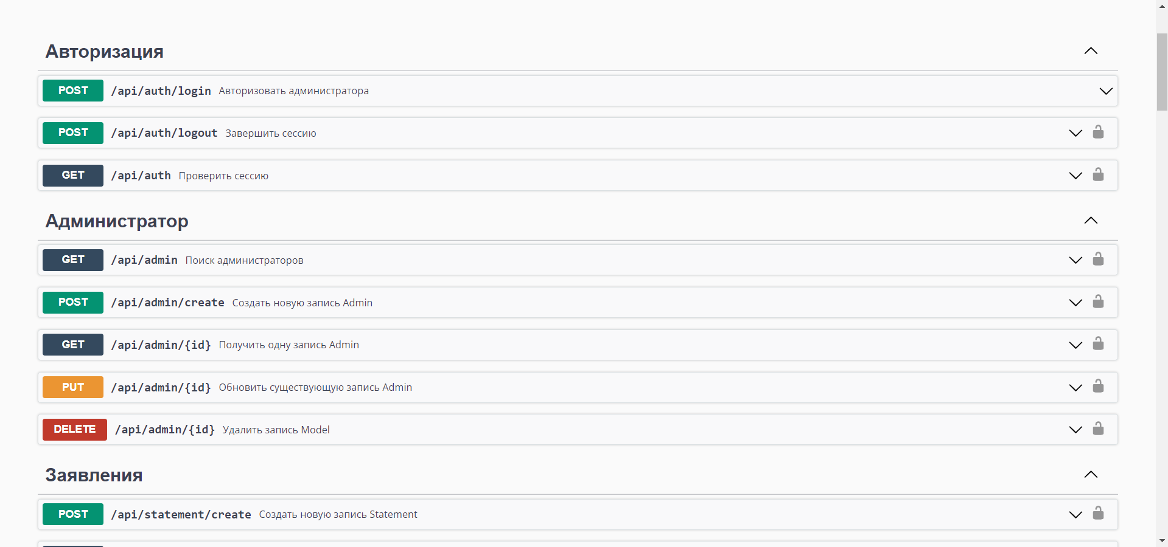Viewport: 1168px width, 547px height.
Task: Click path /api/auth/logout
Action: [x=164, y=133]
